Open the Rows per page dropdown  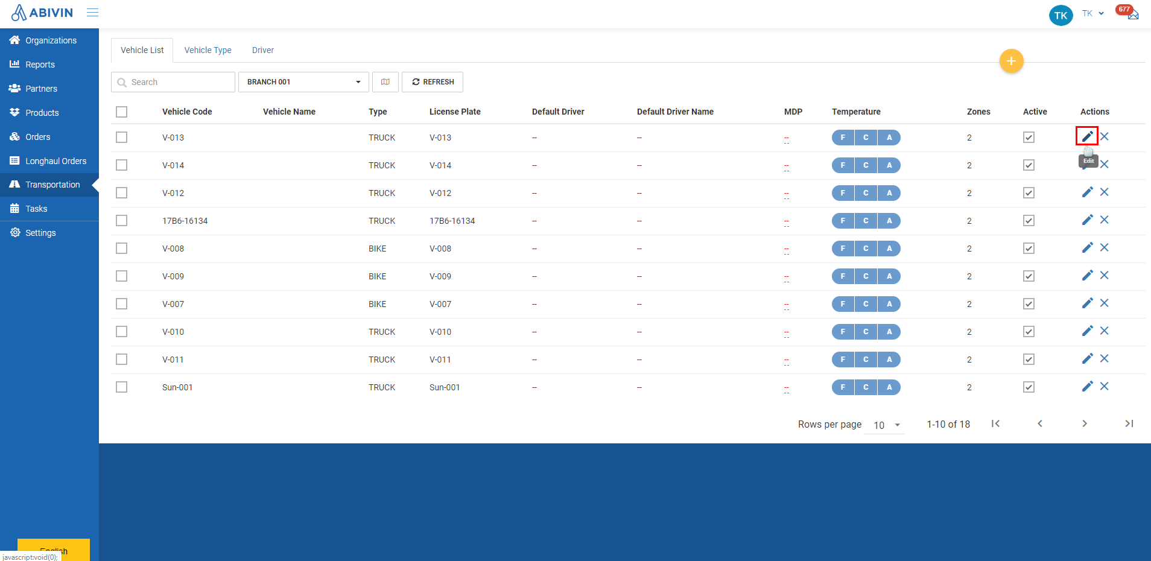pos(885,425)
